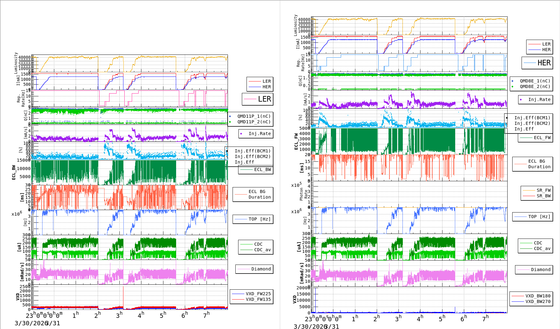
Task: Select the VXD_BW180 legend entry
Action: (538, 296)
